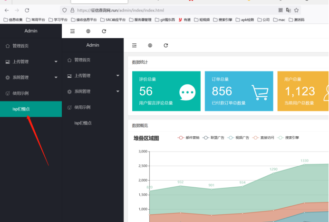Toggle sidebar with outer menu-fold icon
The height and width of the screenshot is (222, 329).
(72, 31)
